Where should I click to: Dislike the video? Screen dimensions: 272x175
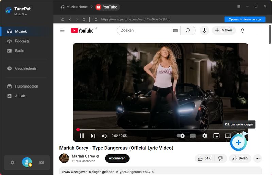220,158
